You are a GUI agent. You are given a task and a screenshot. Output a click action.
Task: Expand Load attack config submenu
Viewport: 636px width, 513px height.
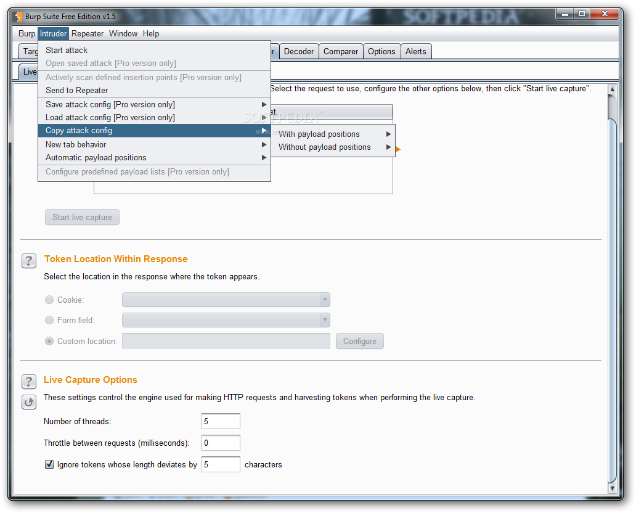[x=154, y=117]
